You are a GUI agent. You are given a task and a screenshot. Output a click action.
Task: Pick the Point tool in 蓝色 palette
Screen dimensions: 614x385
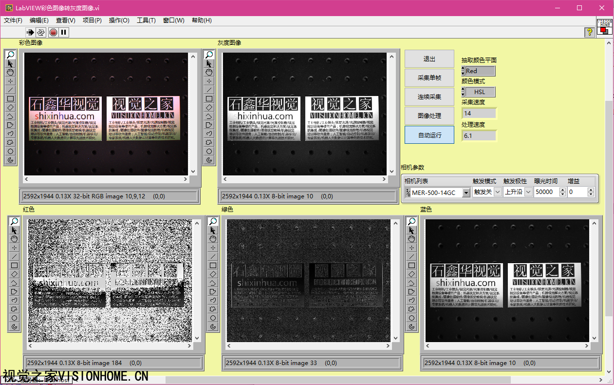(411, 248)
